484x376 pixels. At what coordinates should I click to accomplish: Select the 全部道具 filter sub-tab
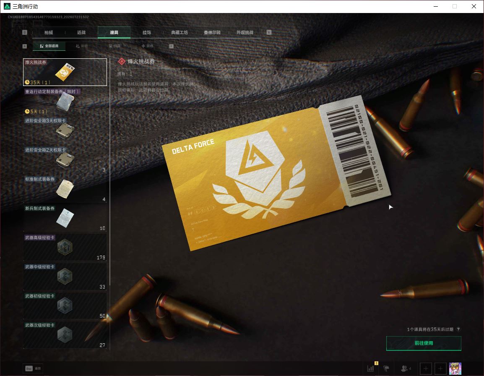click(x=49, y=46)
